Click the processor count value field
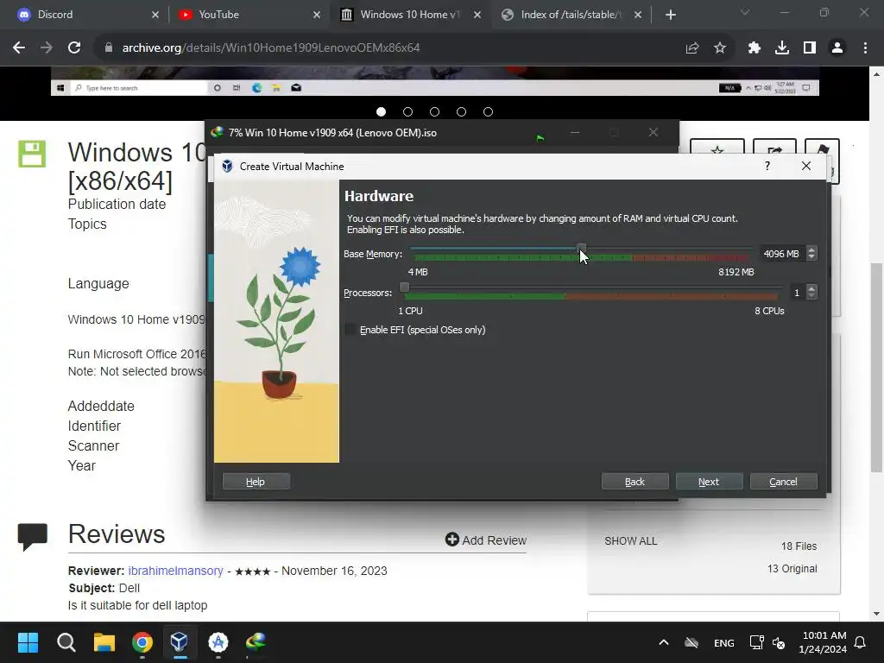 797,292
